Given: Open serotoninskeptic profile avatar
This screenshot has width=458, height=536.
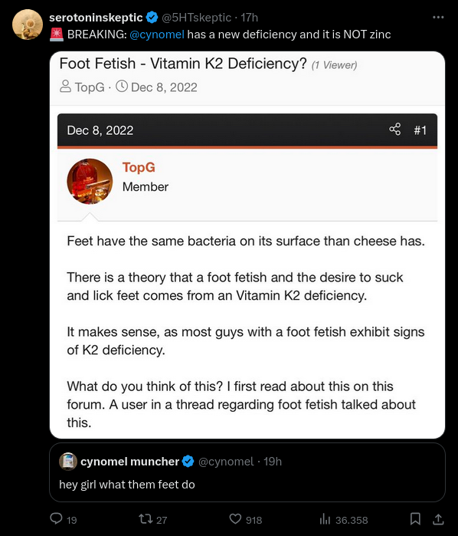Looking at the screenshot, I should pos(28,25).
